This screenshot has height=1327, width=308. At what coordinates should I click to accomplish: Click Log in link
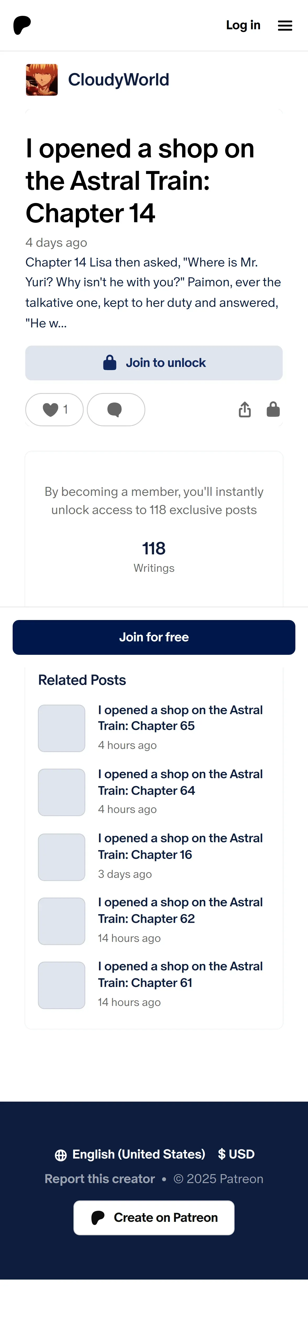tap(243, 25)
